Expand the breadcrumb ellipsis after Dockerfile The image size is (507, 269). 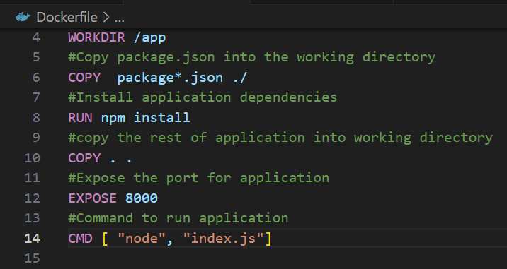pos(120,18)
